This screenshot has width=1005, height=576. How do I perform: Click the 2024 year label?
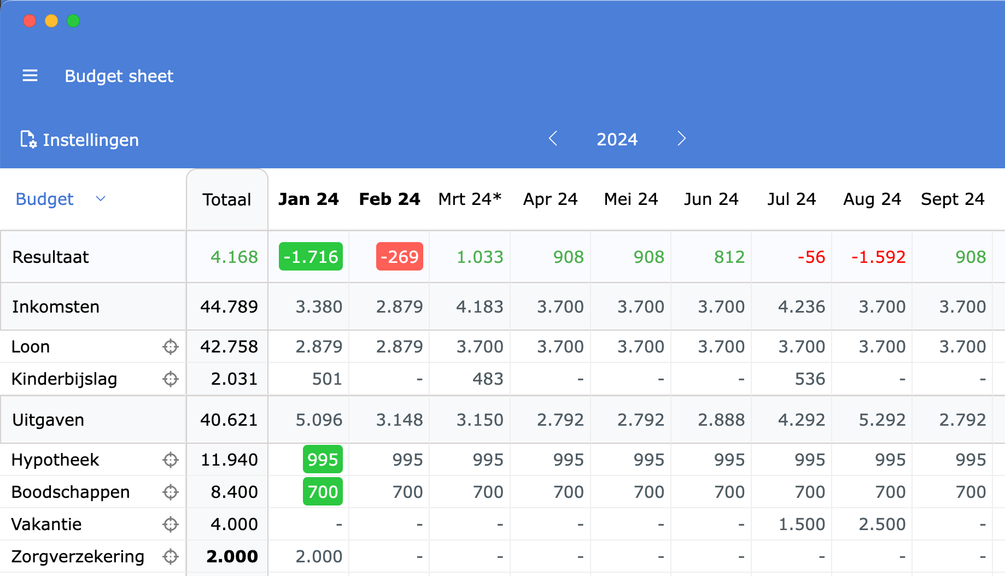pos(617,139)
